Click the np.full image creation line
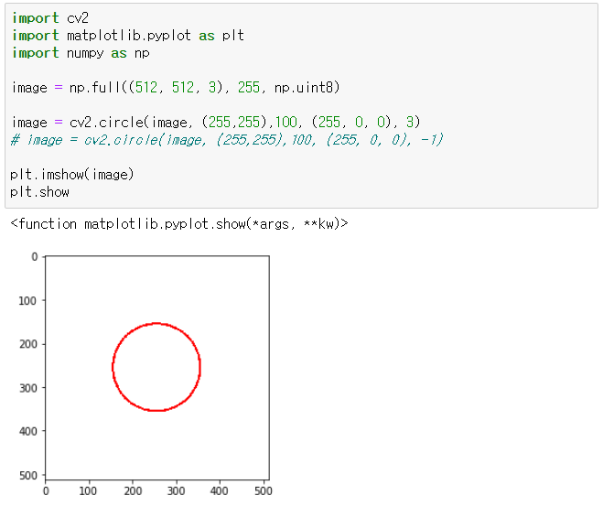 click(176, 88)
